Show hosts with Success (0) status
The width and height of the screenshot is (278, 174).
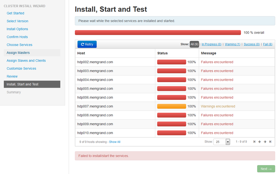click(x=252, y=44)
